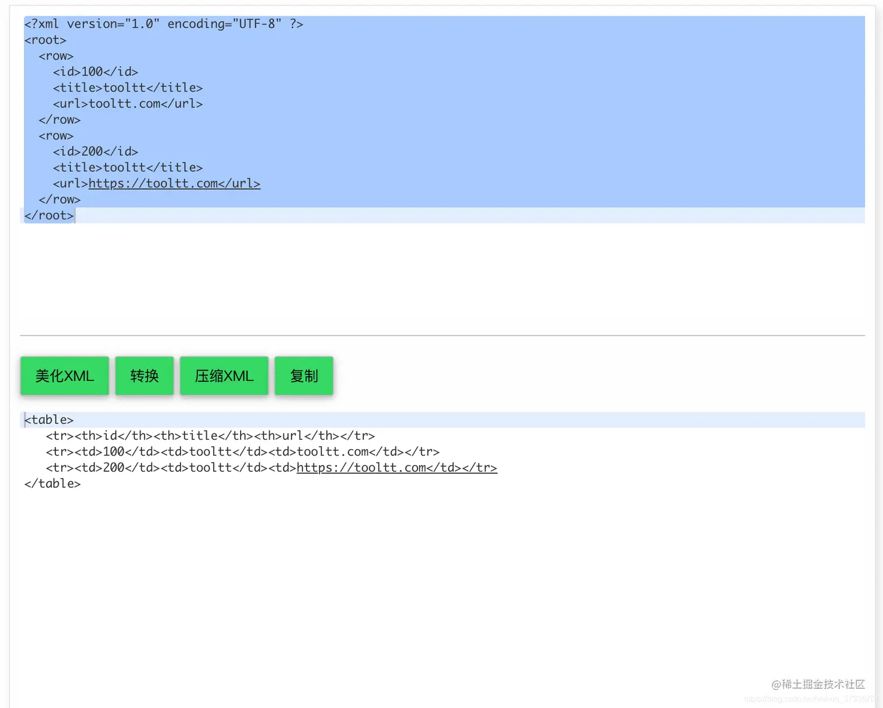Viewport: 883px width, 708px height.
Task: Click the closing </table> line
Action: click(x=53, y=484)
